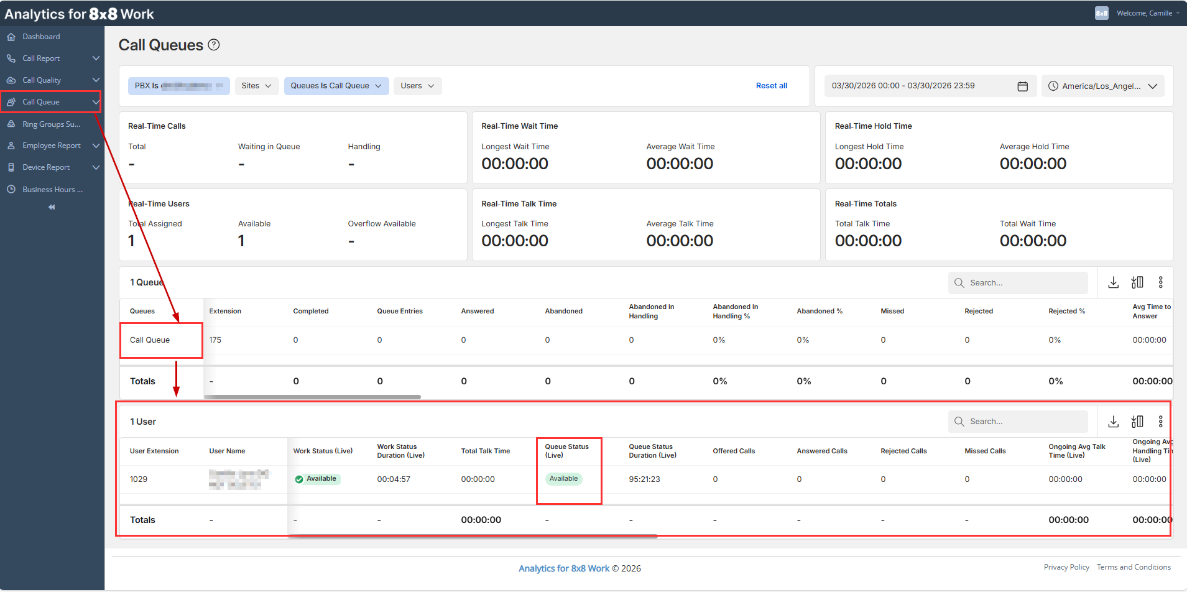Click the timezone clock icon
Screen dimensions: 1187x592
tap(1053, 86)
